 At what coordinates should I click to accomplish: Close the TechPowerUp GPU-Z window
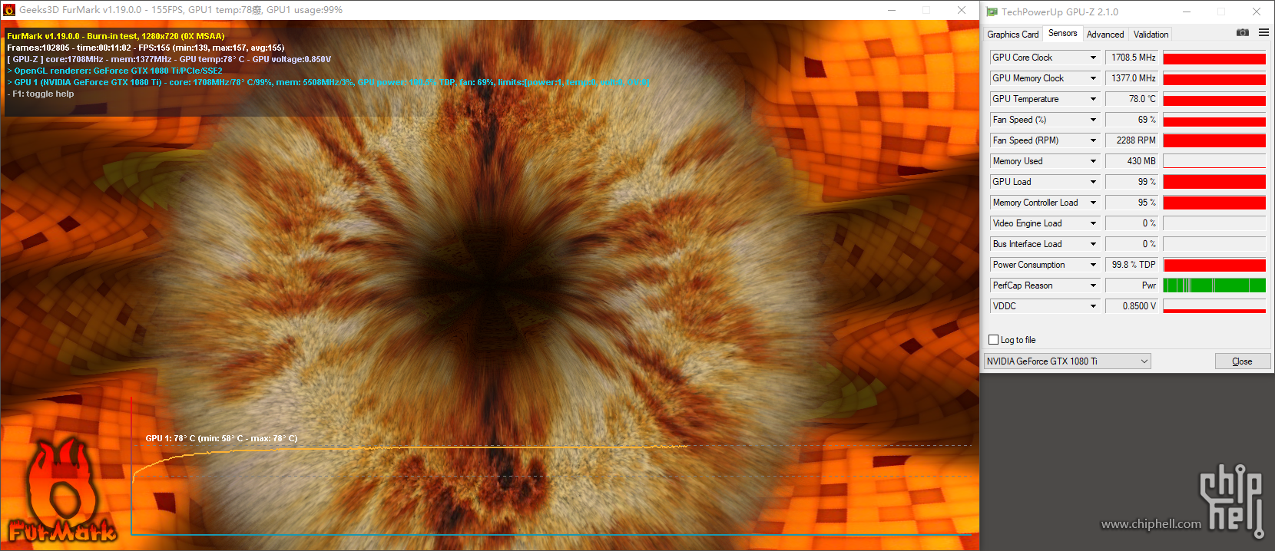click(1257, 12)
